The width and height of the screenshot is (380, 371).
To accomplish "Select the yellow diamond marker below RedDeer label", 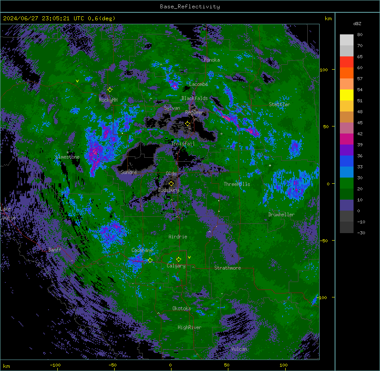I will (x=188, y=124).
